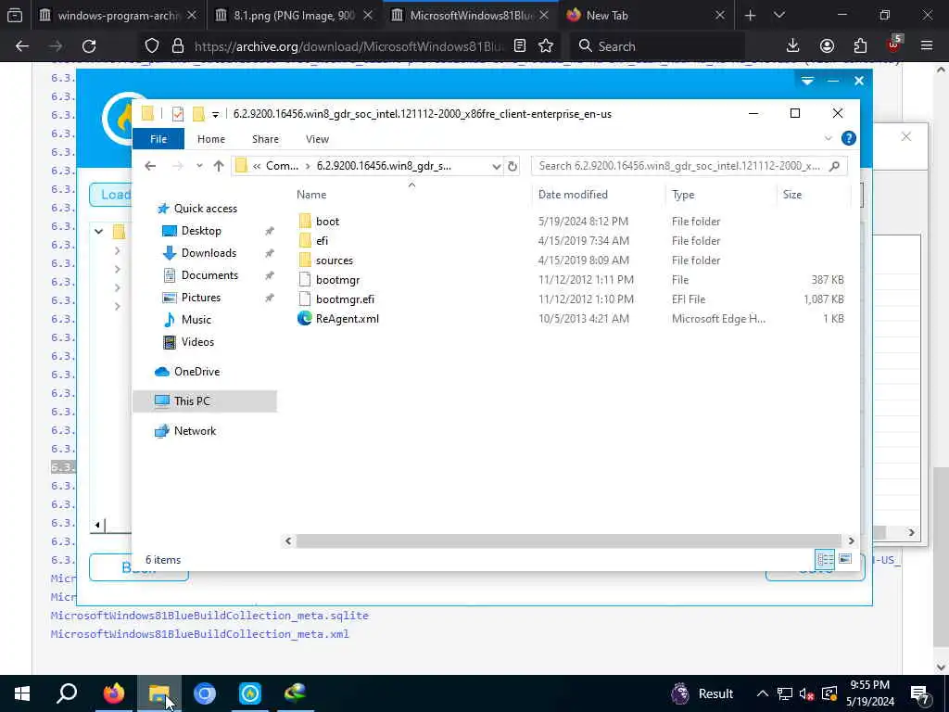The image size is (949, 712).
Task: Open the background app's title menu arrow
Action: point(807,81)
